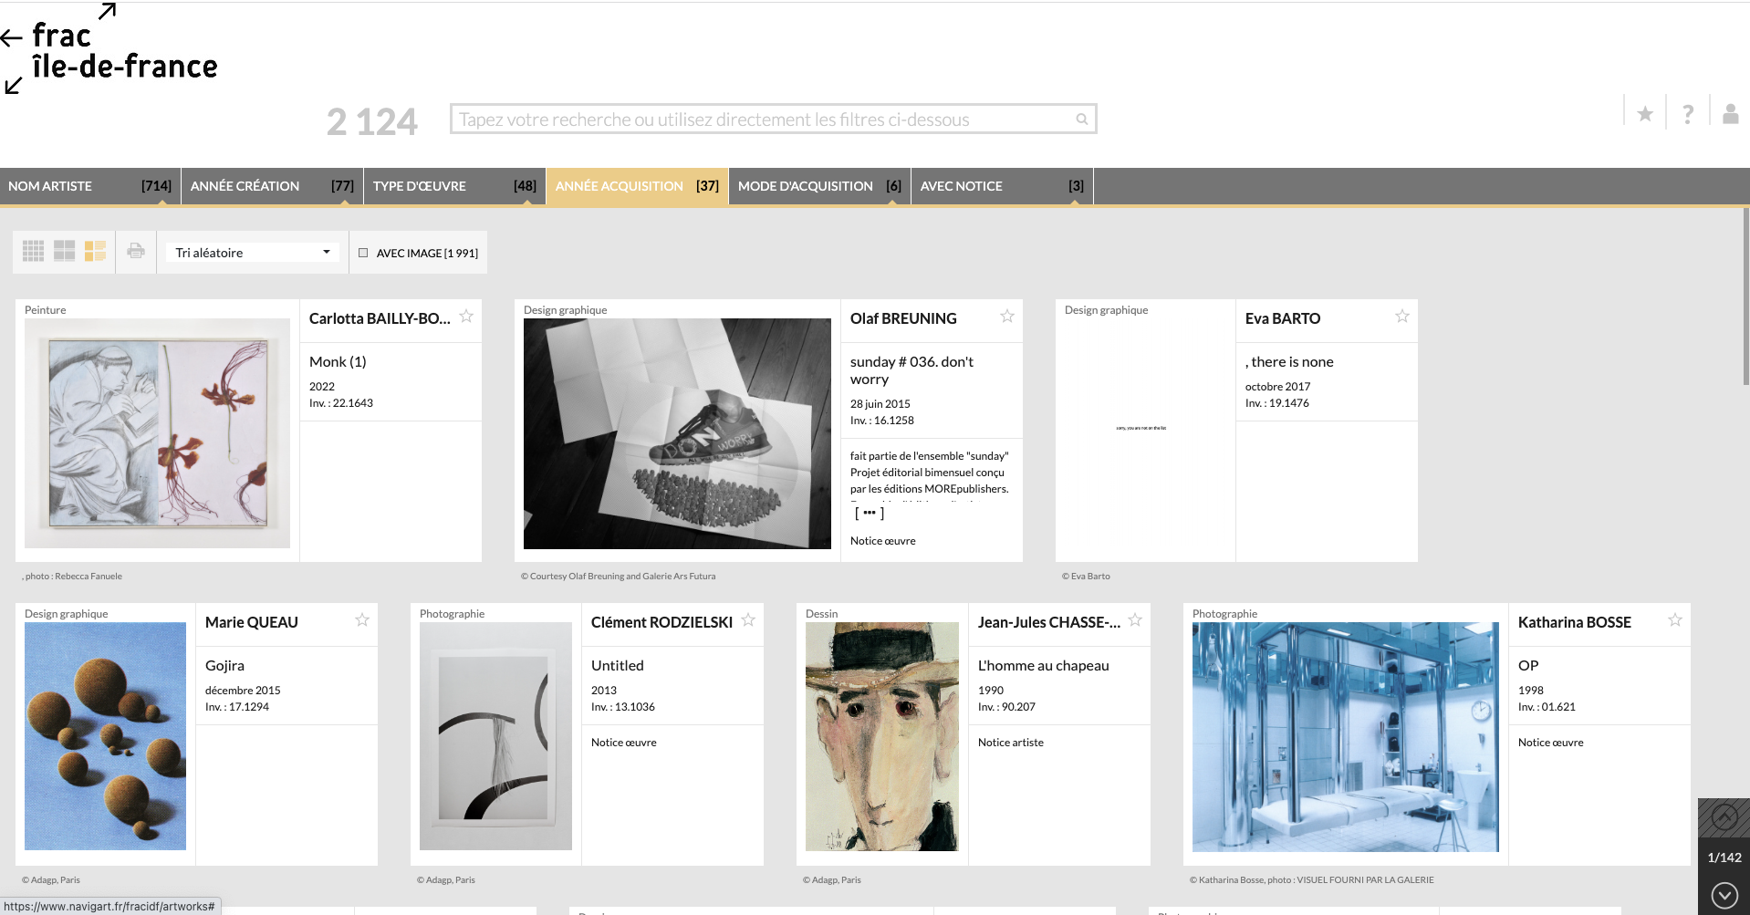Favorite the Olaf BREUNING artwork star
The width and height of the screenshot is (1750, 915).
coord(1007,317)
